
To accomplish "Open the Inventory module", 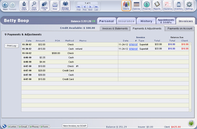I will tap(179, 6).
